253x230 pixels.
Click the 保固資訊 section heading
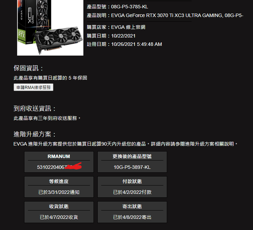tap(28, 68)
